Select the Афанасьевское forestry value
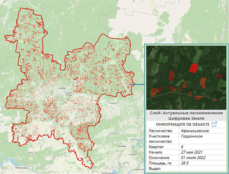 tap(195, 131)
